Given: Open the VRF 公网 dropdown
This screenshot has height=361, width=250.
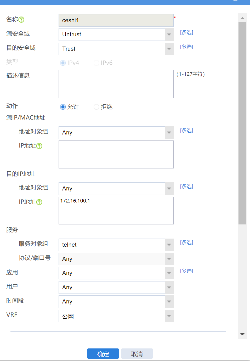Looking at the screenshot, I should tap(169, 316).
